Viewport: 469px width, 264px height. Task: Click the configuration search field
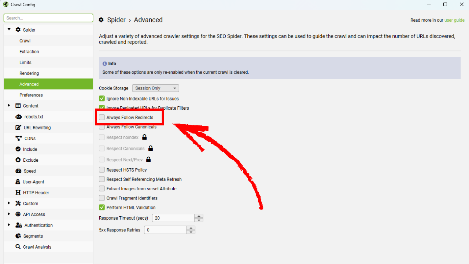pos(48,18)
